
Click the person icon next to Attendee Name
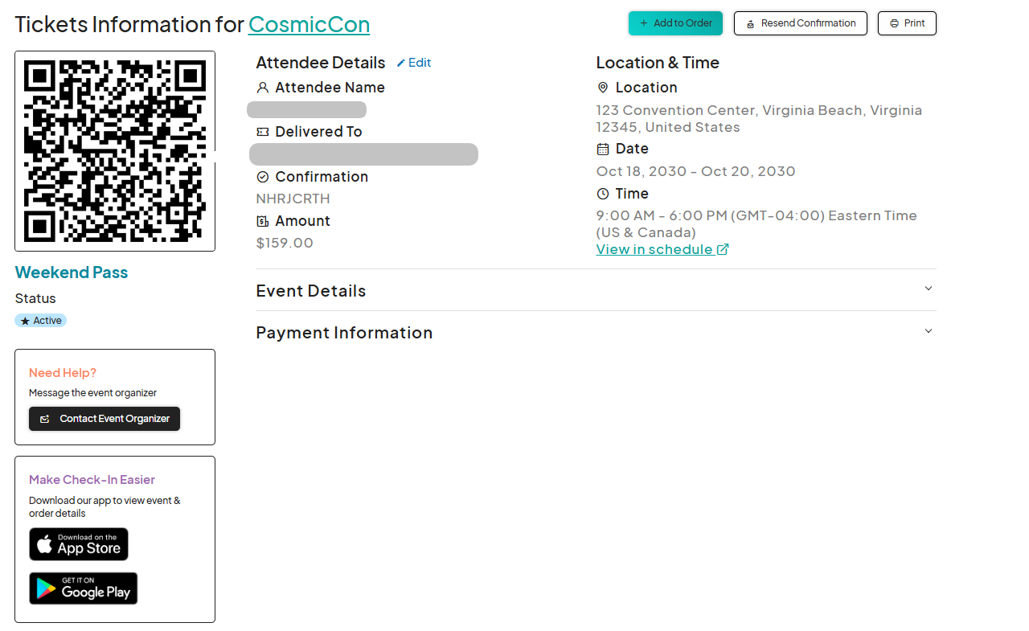pos(262,87)
